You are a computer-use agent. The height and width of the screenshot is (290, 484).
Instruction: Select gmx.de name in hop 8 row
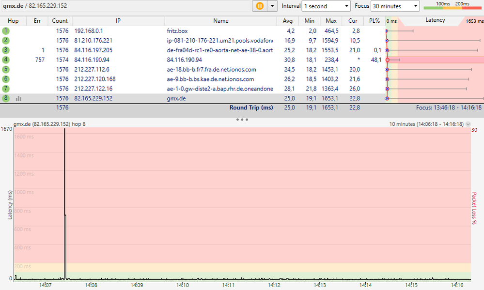[x=176, y=98]
